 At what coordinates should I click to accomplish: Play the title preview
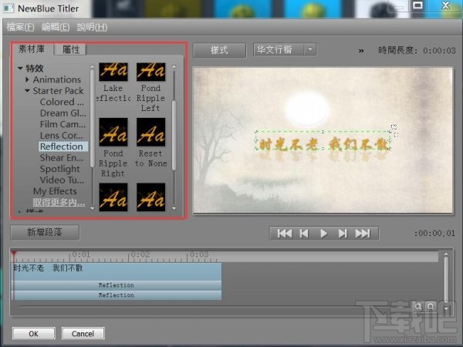tap(323, 234)
